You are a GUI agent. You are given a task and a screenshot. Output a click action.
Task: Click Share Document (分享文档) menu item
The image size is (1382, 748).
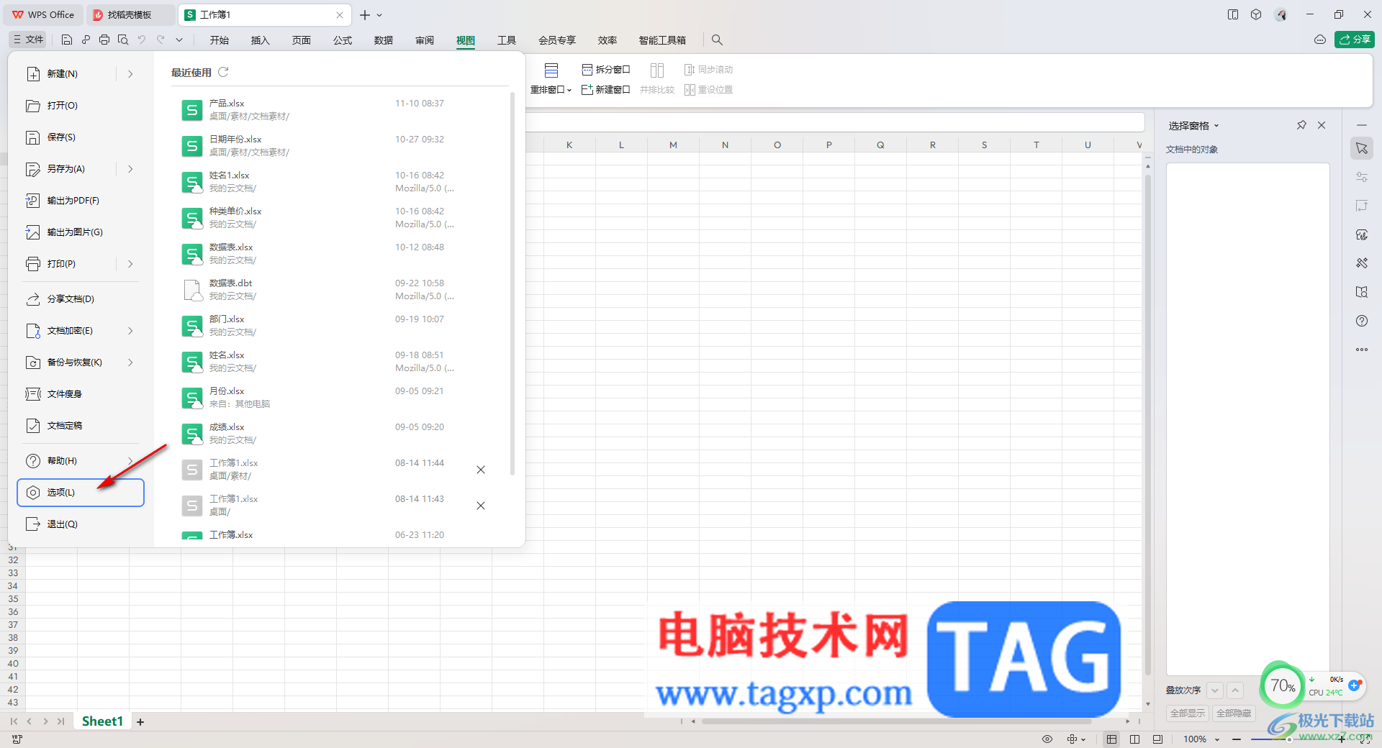[81, 299]
